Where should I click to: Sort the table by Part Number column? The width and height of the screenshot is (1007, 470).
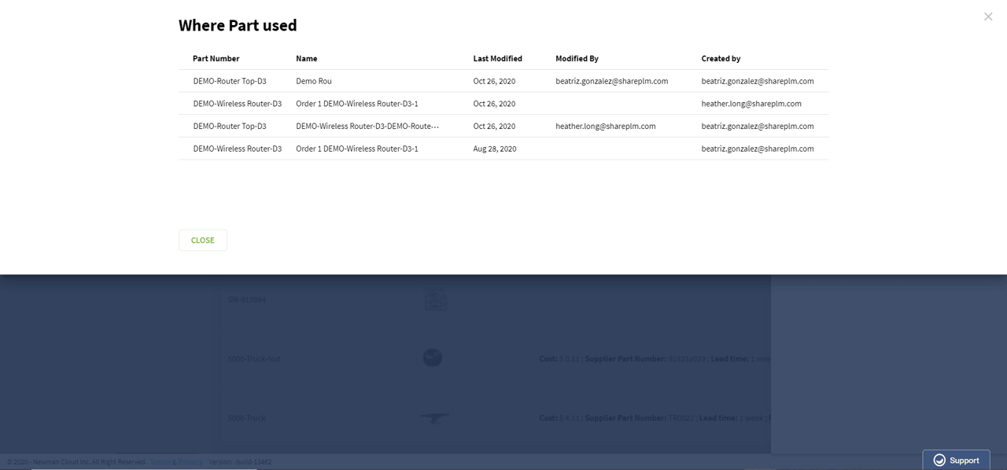216,58
